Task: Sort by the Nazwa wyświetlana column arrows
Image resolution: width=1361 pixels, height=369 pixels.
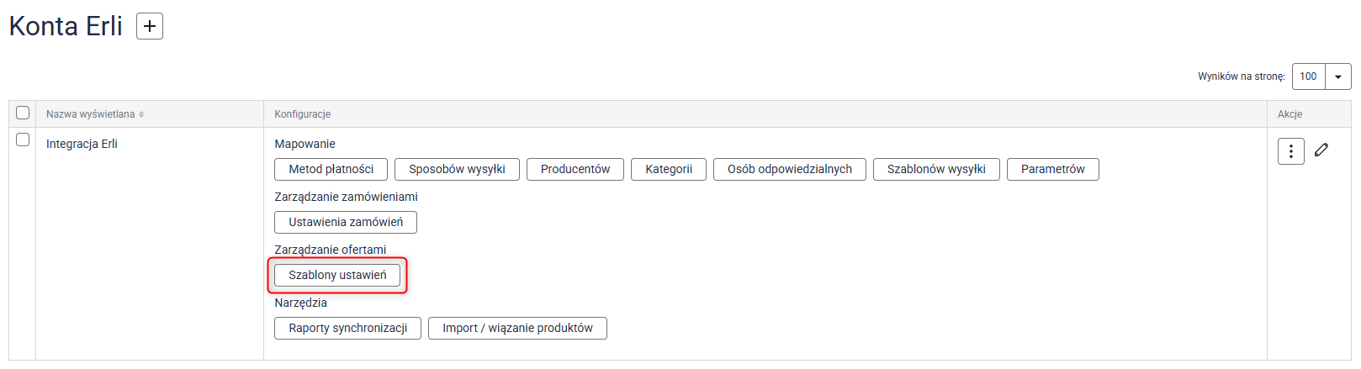Action: click(x=141, y=114)
